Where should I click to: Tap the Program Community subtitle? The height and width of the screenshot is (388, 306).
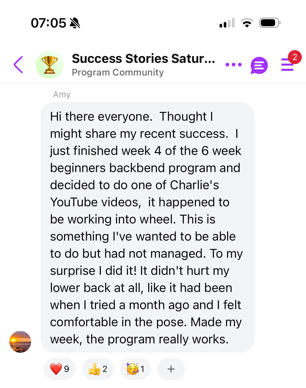tap(118, 72)
